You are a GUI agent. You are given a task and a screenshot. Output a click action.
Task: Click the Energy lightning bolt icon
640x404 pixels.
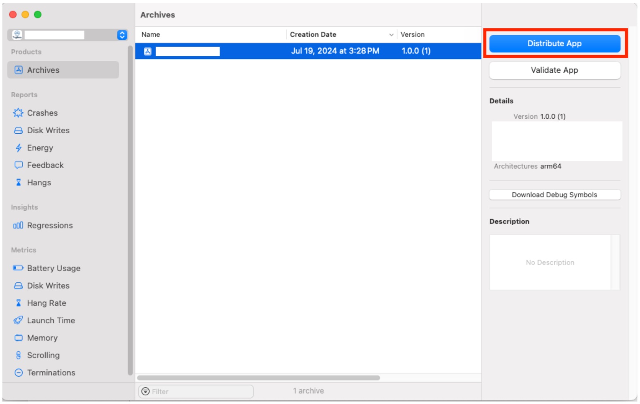18,148
